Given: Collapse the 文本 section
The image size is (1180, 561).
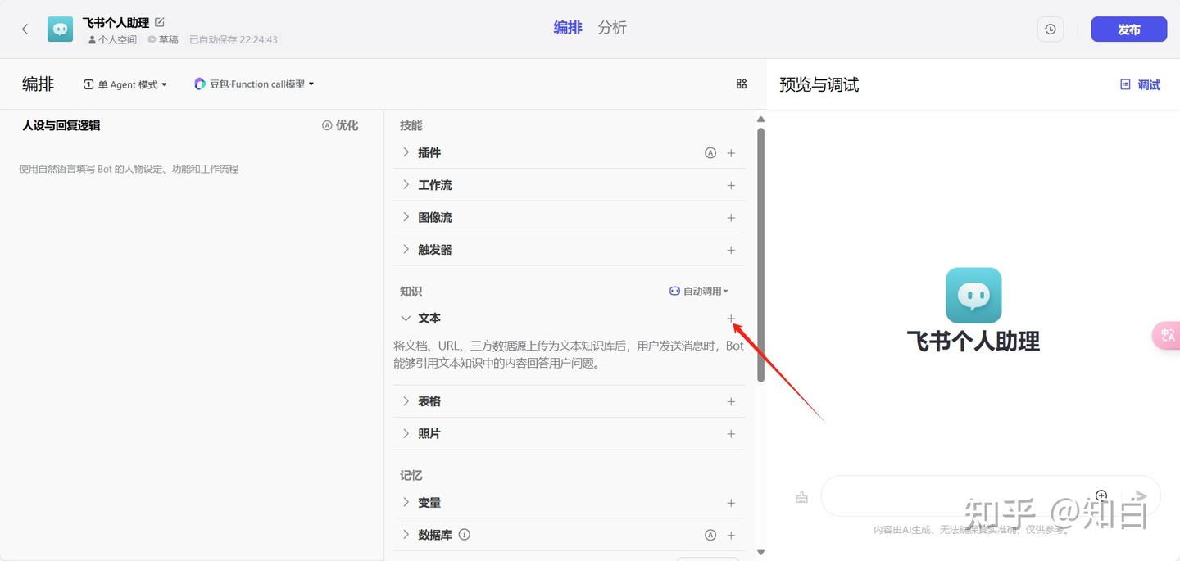Looking at the screenshot, I should pyautogui.click(x=406, y=318).
